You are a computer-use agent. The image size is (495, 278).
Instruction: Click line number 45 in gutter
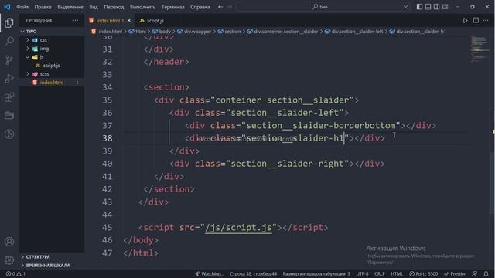[107, 228]
